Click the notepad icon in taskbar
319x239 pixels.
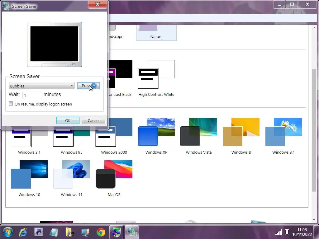[54, 232]
